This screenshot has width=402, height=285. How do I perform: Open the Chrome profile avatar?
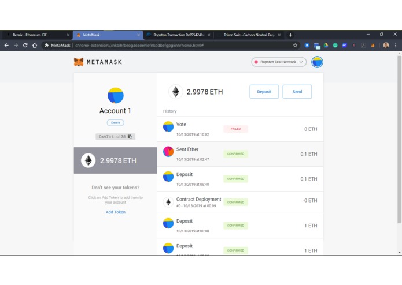[386, 45]
